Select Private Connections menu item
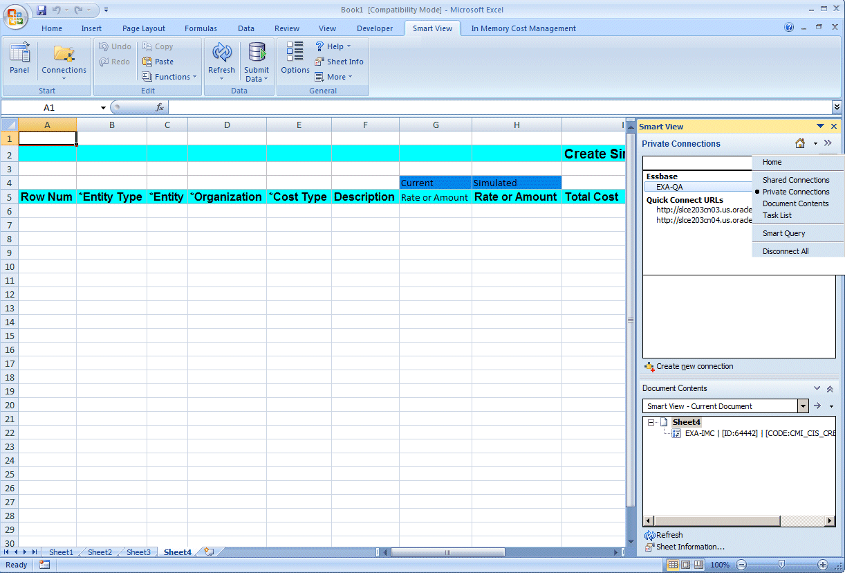This screenshot has height=573, width=845. [x=796, y=192]
